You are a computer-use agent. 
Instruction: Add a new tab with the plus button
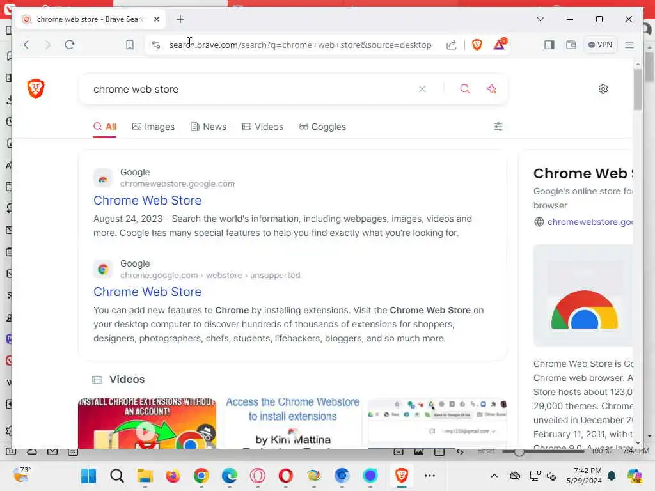(x=180, y=19)
